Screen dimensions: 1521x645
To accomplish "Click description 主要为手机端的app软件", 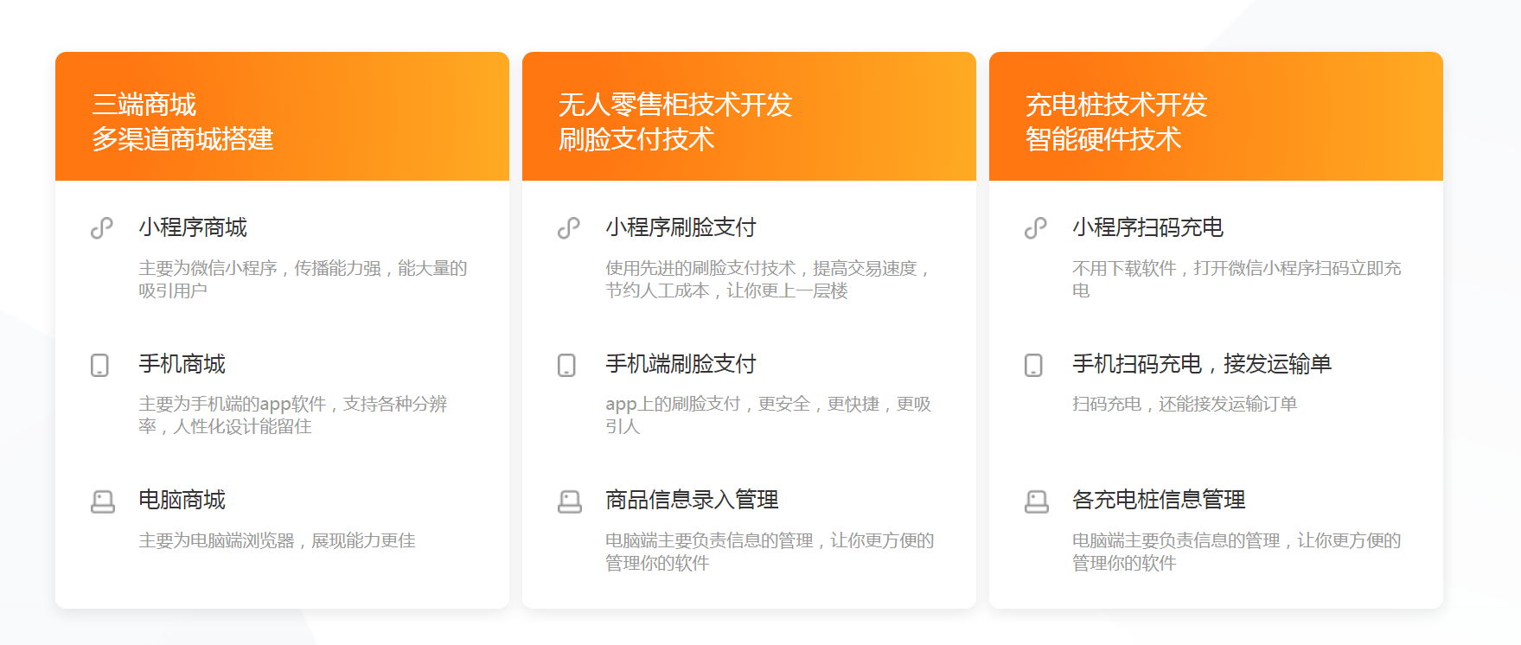I will [293, 415].
